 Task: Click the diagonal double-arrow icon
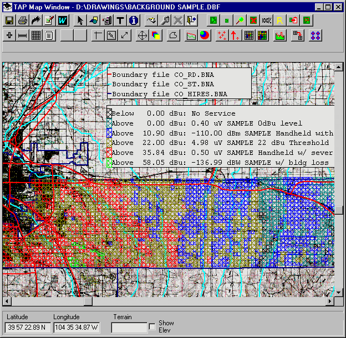tap(125, 35)
